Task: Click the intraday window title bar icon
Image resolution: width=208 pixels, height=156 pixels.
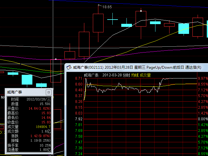Action: [69, 67]
